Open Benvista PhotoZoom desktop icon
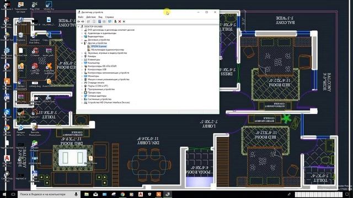Screen dimensions: 353x198 pos(35,130)
